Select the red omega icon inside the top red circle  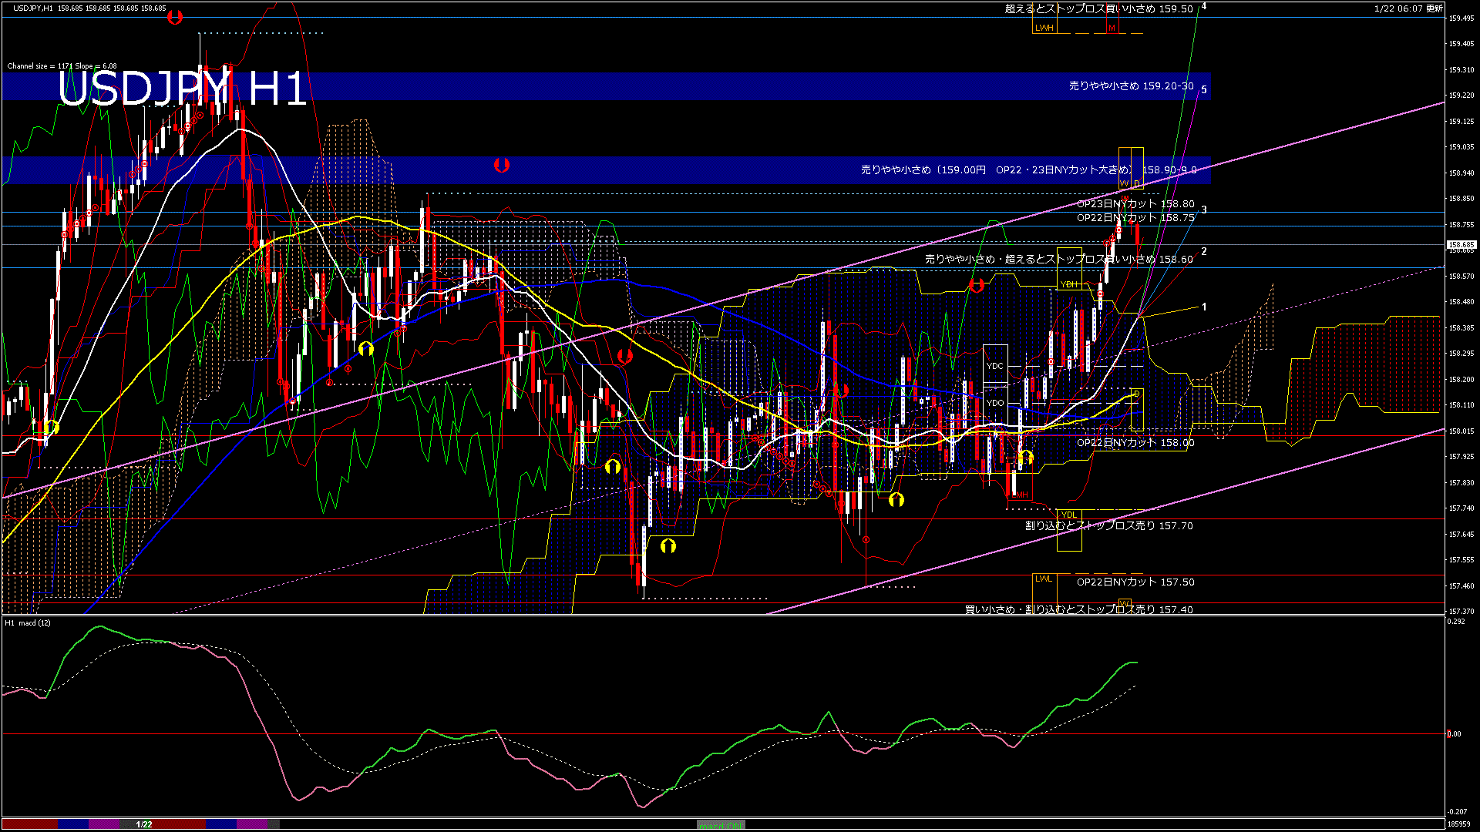coord(177,17)
